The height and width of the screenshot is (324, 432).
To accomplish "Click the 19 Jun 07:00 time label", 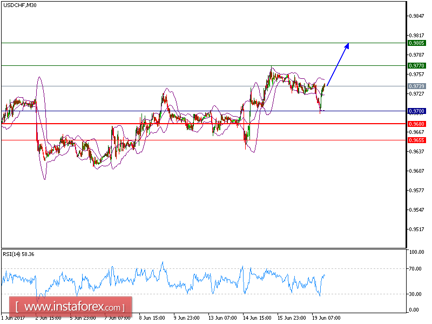I will (326, 318).
